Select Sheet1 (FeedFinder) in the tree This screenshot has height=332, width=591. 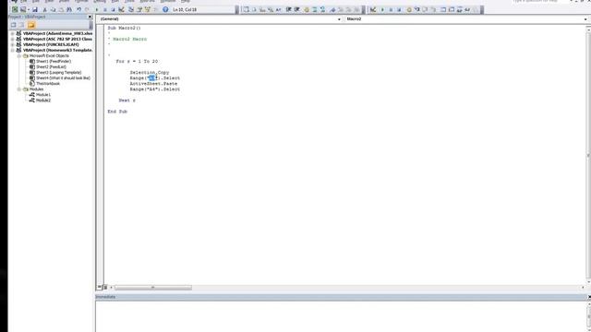coord(54,61)
